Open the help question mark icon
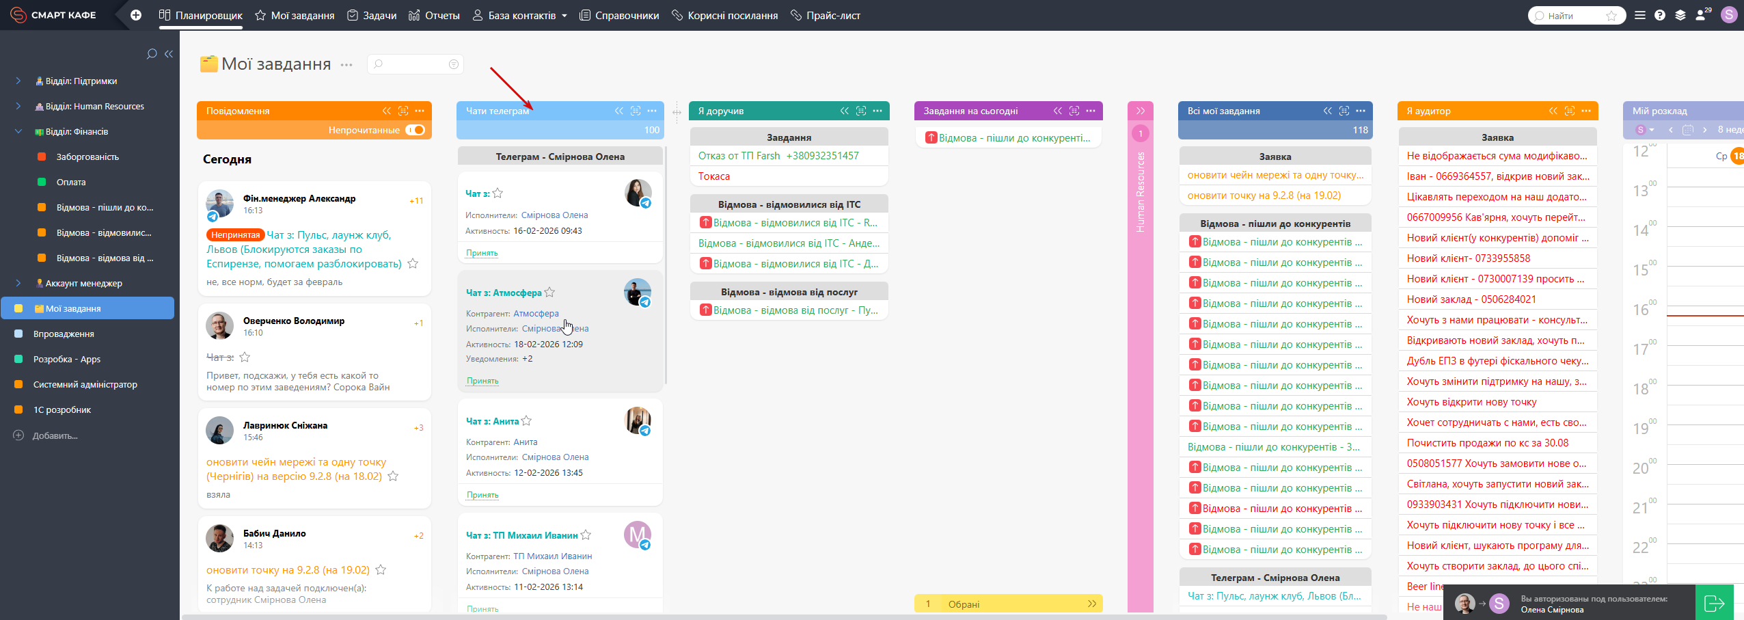 point(1660,15)
